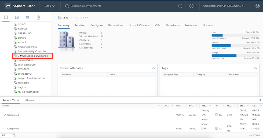Select exch-exchsrv01 VM in tree
Viewport: 263px width, 138px height.
tap(27, 65)
